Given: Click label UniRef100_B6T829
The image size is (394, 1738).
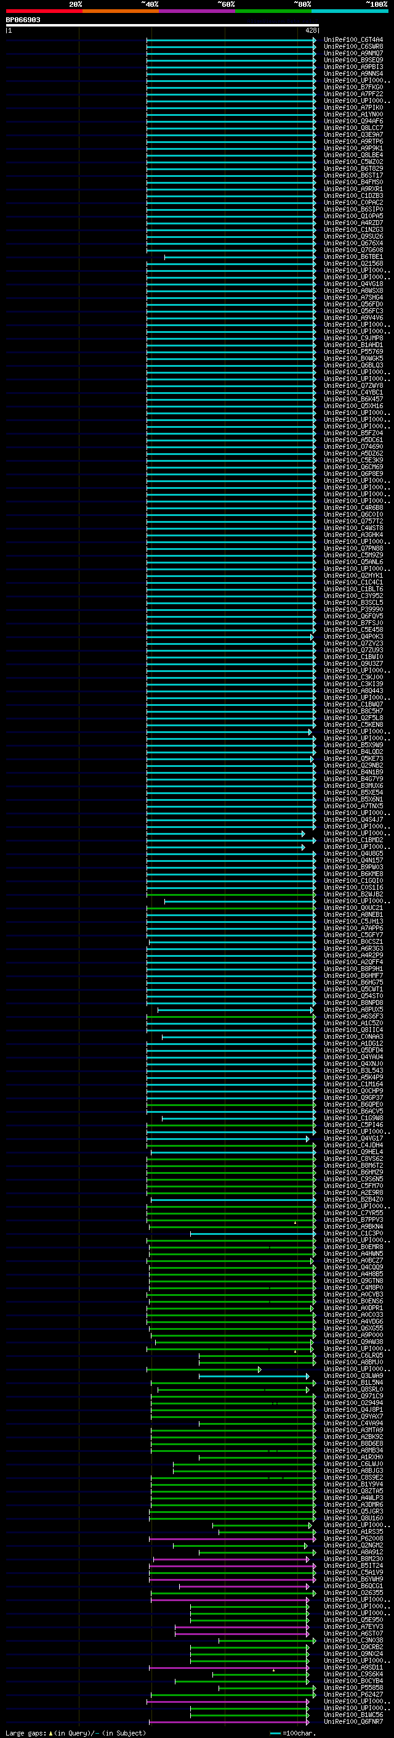Looking at the screenshot, I should [x=353, y=169].
